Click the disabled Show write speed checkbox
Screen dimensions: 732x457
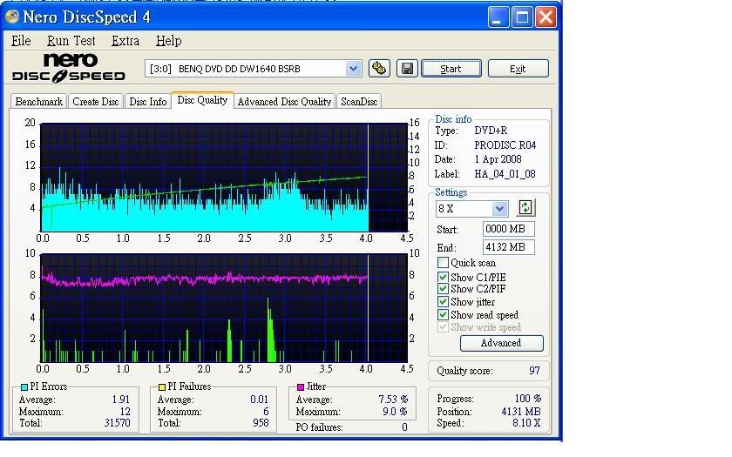point(443,327)
